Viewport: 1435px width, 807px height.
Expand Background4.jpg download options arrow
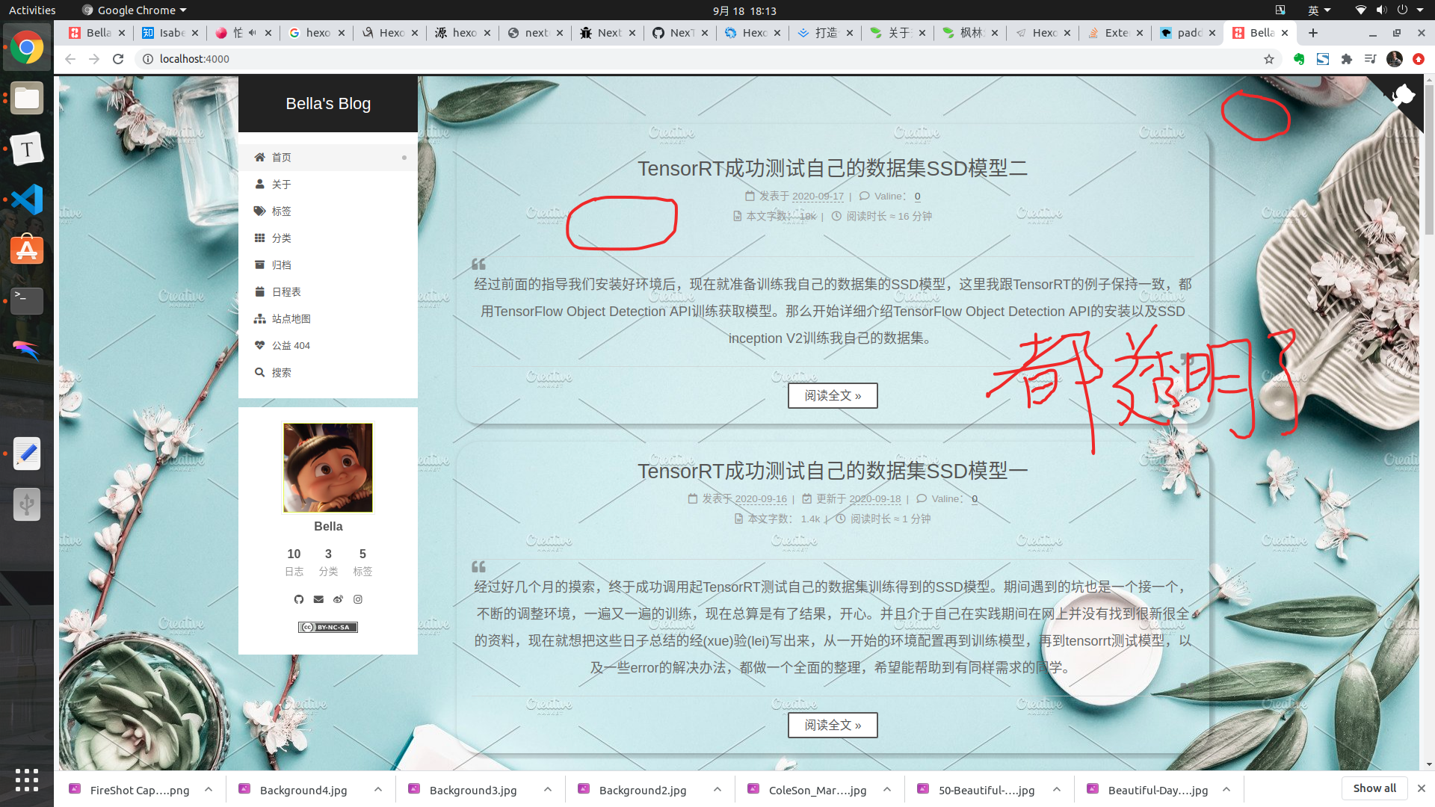378,790
